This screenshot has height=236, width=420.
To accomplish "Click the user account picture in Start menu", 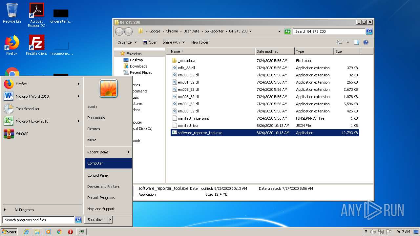I will tap(108, 89).
